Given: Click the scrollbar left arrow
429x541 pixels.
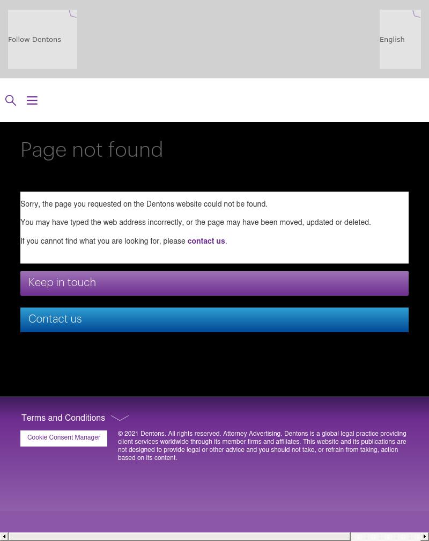Looking at the screenshot, I should click(x=4, y=537).
